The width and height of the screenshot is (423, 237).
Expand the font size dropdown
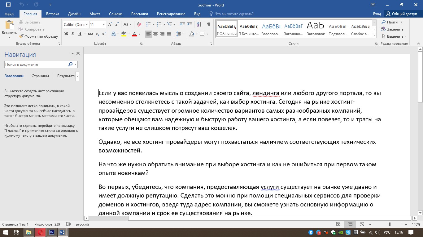(x=104, y=25)
